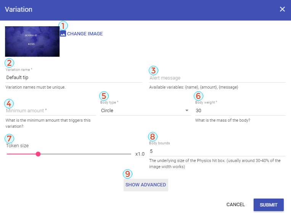Click the 'Token size' label
291x213 pixels.
[x=17, y=146]
